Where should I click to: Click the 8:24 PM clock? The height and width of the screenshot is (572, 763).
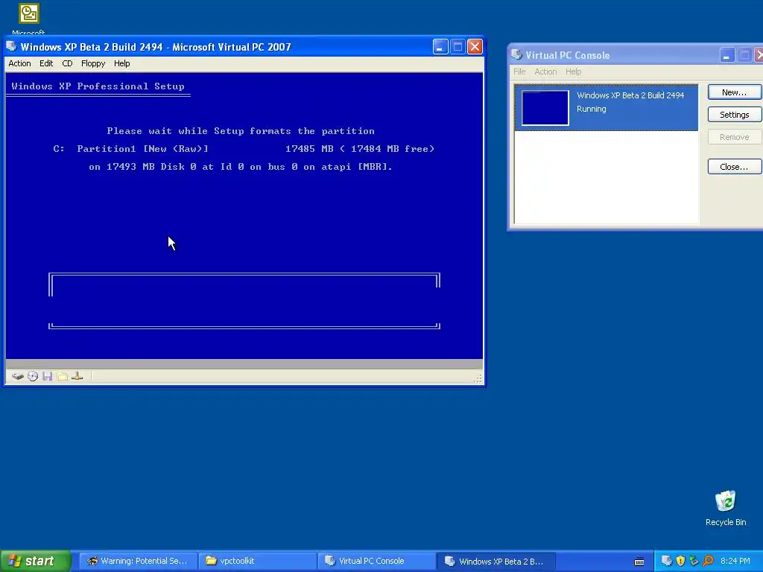click(735, 561)
